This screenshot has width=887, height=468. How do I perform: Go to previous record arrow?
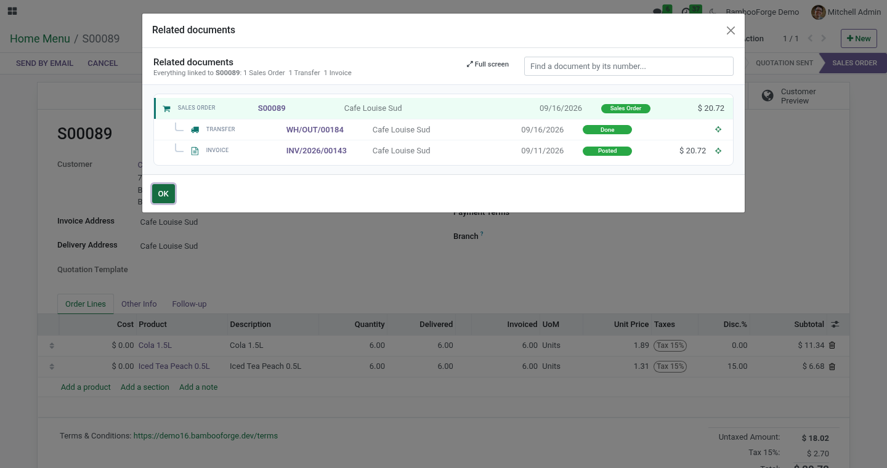coord(810,38)
